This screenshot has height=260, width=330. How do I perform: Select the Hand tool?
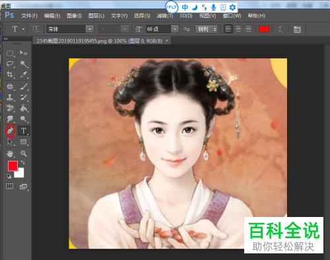click(10, 153)
